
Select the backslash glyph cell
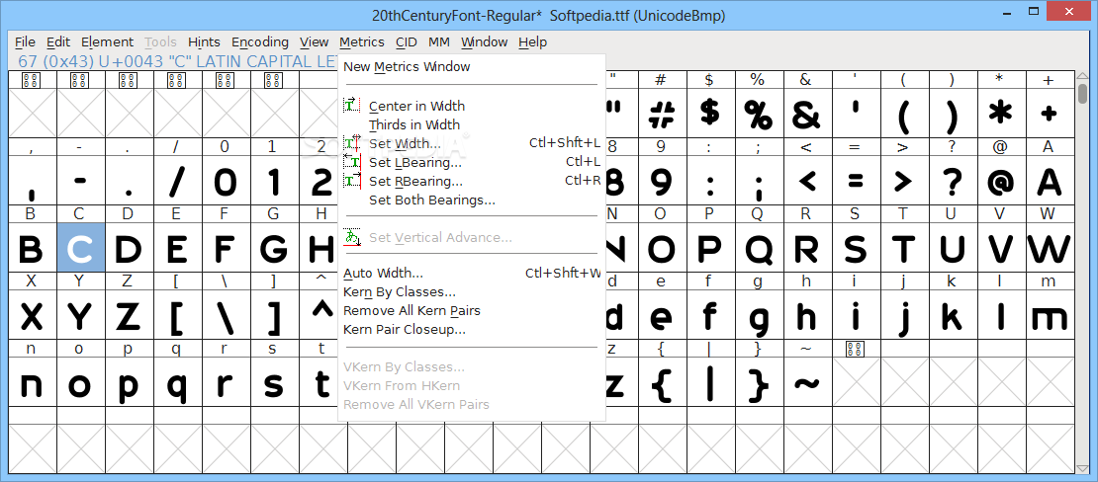pyautogui.click(x=226, y=315)
